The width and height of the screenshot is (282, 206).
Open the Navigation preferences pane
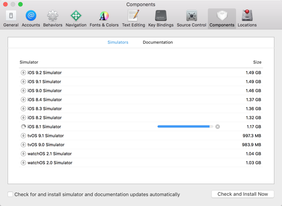(x=76, y=19)
